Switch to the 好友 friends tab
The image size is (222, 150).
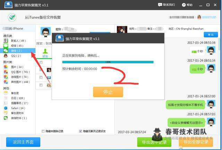[x=45, y=53]
